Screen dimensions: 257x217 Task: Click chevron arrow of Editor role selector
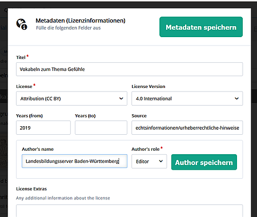pos(161,161)
